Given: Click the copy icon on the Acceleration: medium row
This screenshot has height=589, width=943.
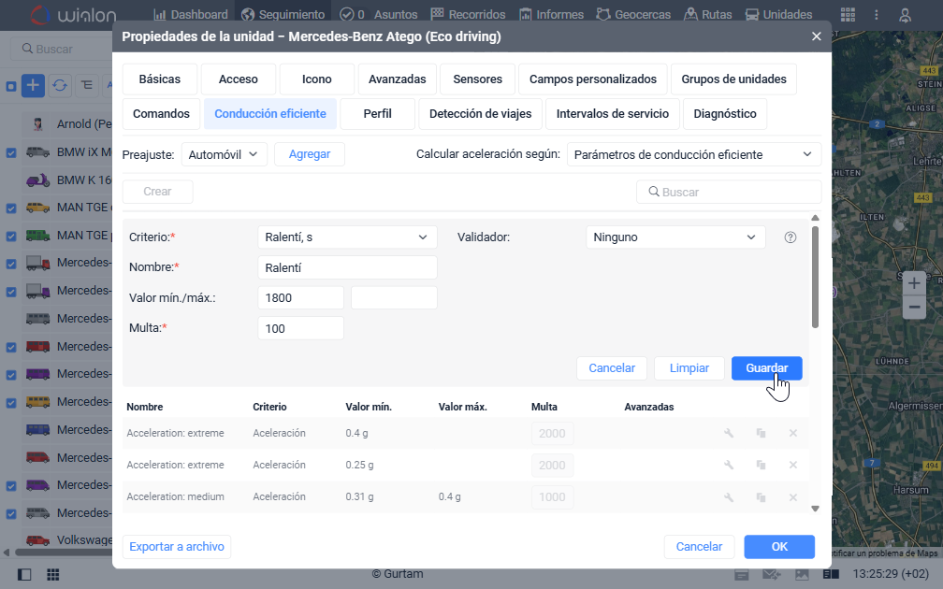Looking at the screenshot, I should pos(761,496).
